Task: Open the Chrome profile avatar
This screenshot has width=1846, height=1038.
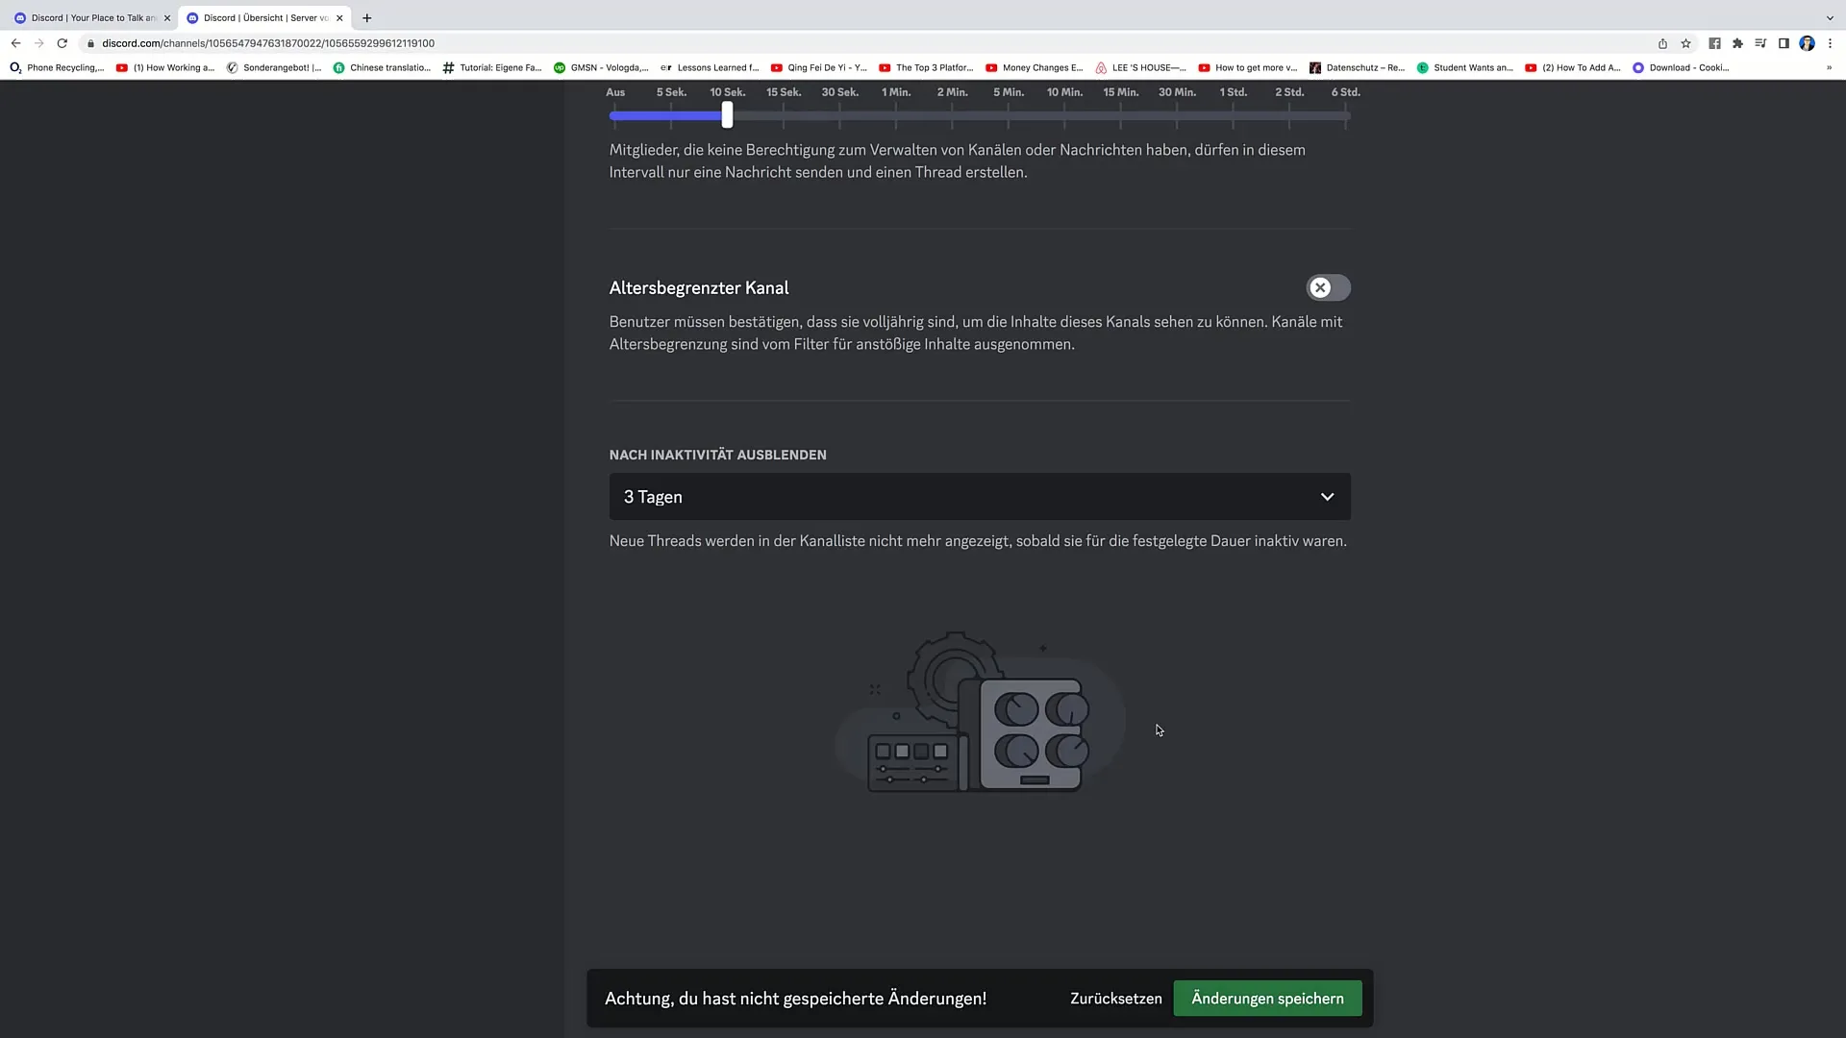Action: click(x=1807, y=43)
